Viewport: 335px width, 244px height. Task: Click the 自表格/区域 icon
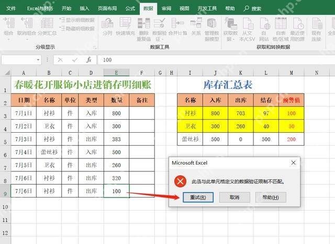(x=281, y=23)
